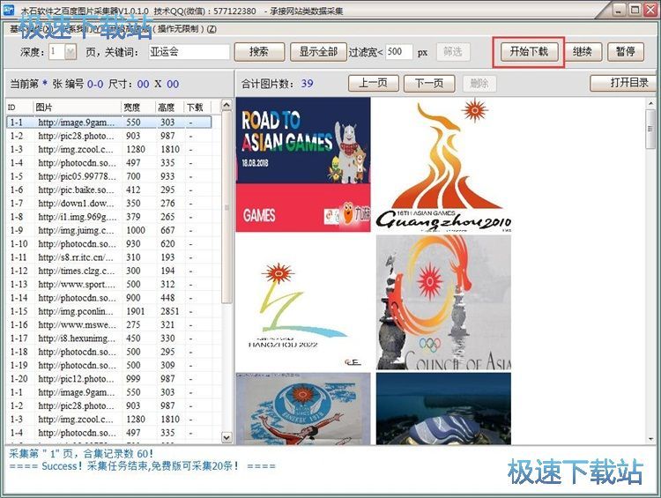
Task: Select the row with ID 1-10
Action: [x=108, y=244]
